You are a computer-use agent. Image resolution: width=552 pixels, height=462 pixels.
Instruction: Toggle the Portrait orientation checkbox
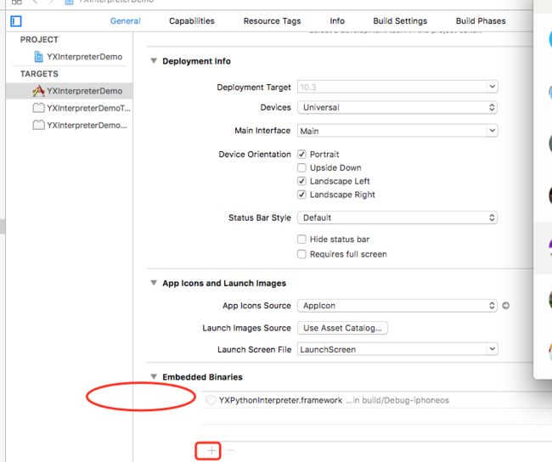(301, 155)
